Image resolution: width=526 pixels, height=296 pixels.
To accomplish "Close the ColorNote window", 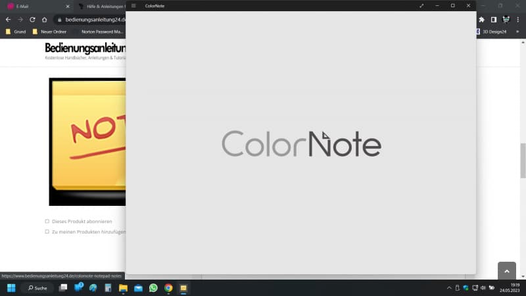I will 468,6.
